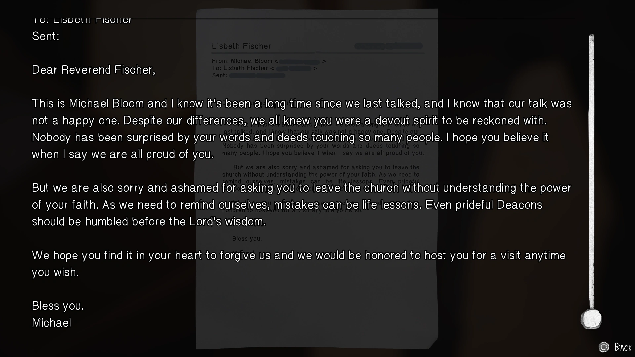Click the paragraph starting "But we are also sorry"
The image size is (635, 357).
(302, 205)
